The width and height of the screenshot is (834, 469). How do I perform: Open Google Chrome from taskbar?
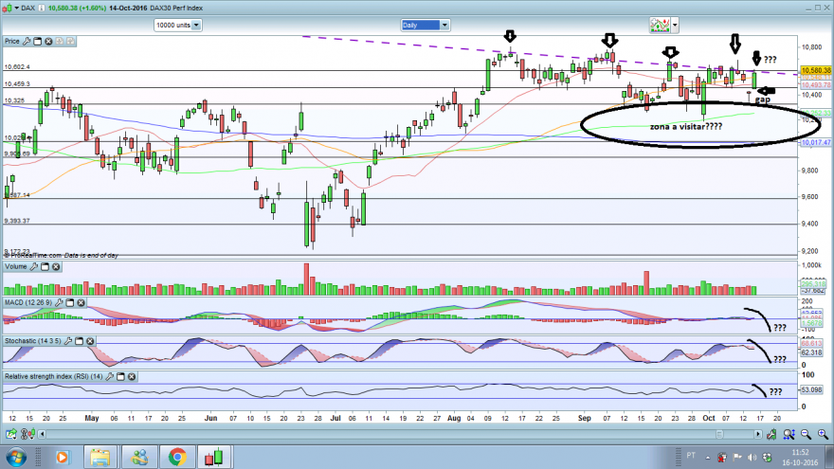click(177, 458)
